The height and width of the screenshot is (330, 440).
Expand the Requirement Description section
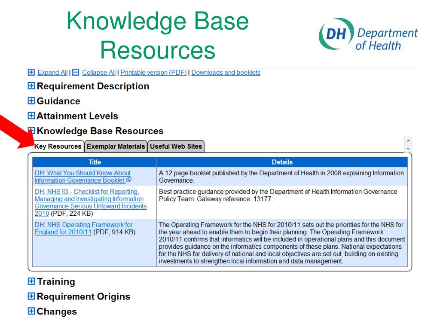(31, 86)
